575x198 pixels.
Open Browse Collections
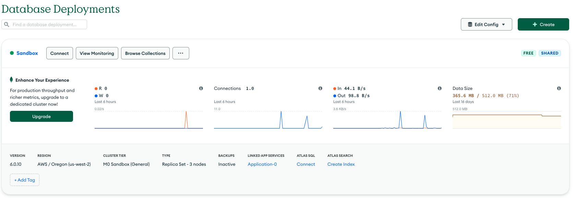click(x=145, y=53)
